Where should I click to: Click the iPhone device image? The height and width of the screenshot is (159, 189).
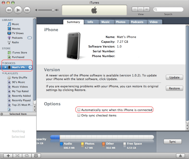(73, 46)
